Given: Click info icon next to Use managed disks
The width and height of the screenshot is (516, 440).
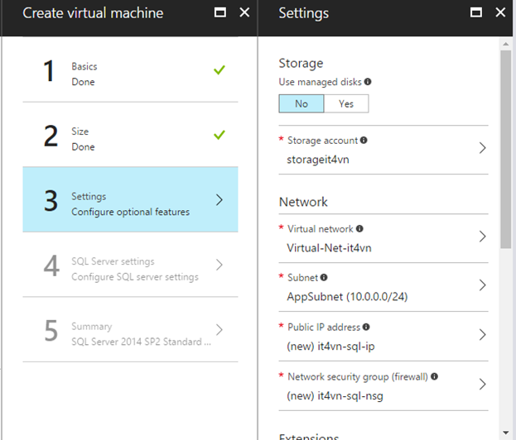Looking at the screenshot, I should [x=368, y=82].
